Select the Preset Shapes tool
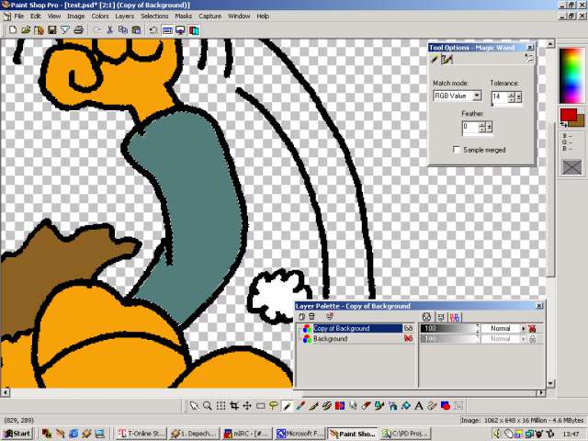This screenshot has width=588, height=441. 446,406
